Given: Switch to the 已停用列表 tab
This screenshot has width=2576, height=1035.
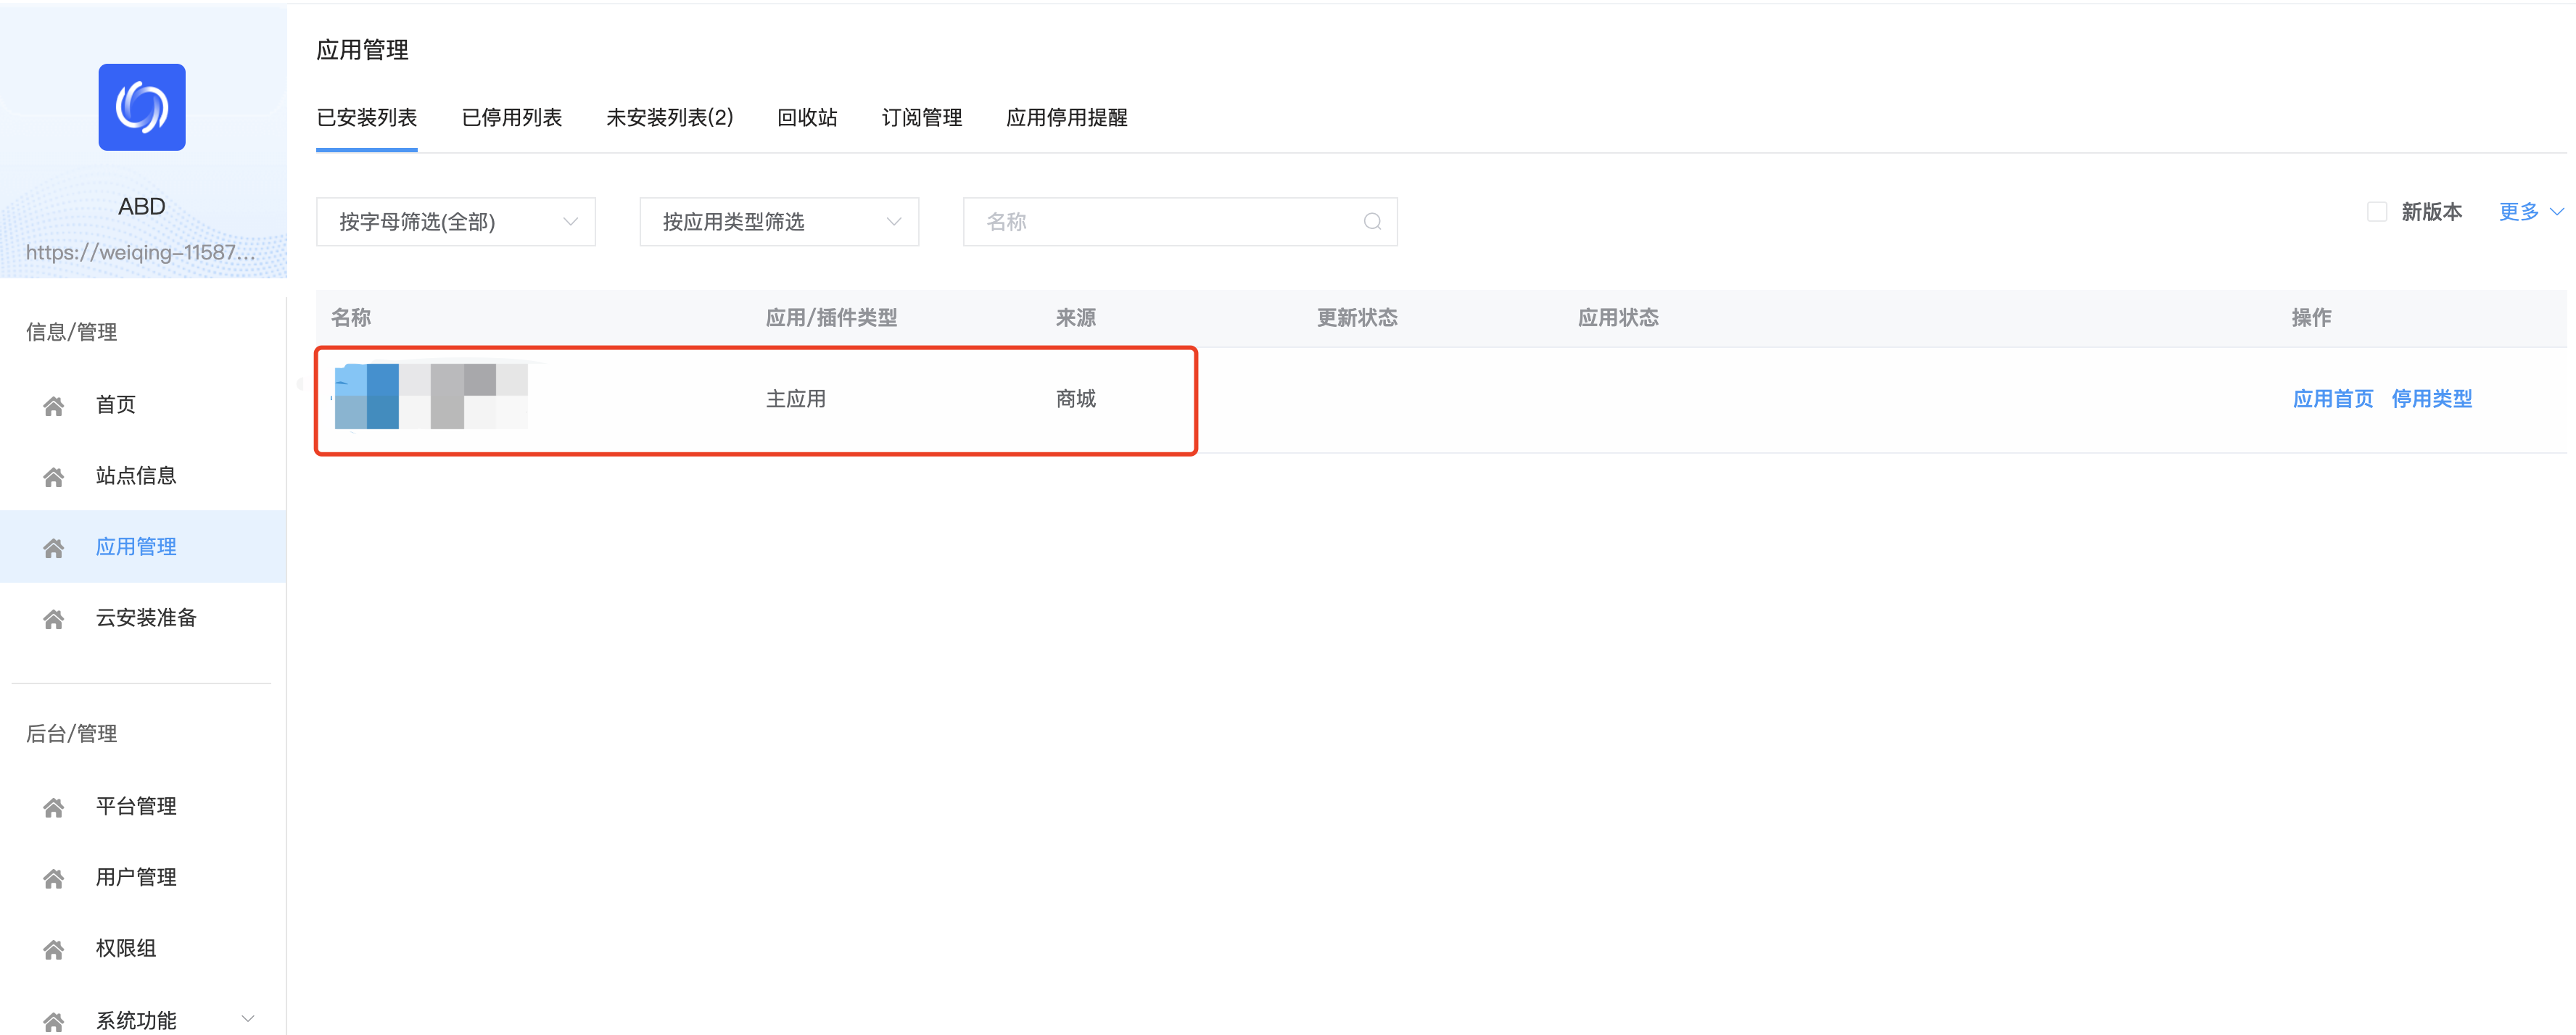Looking at the screenshot, I should 512,118.
